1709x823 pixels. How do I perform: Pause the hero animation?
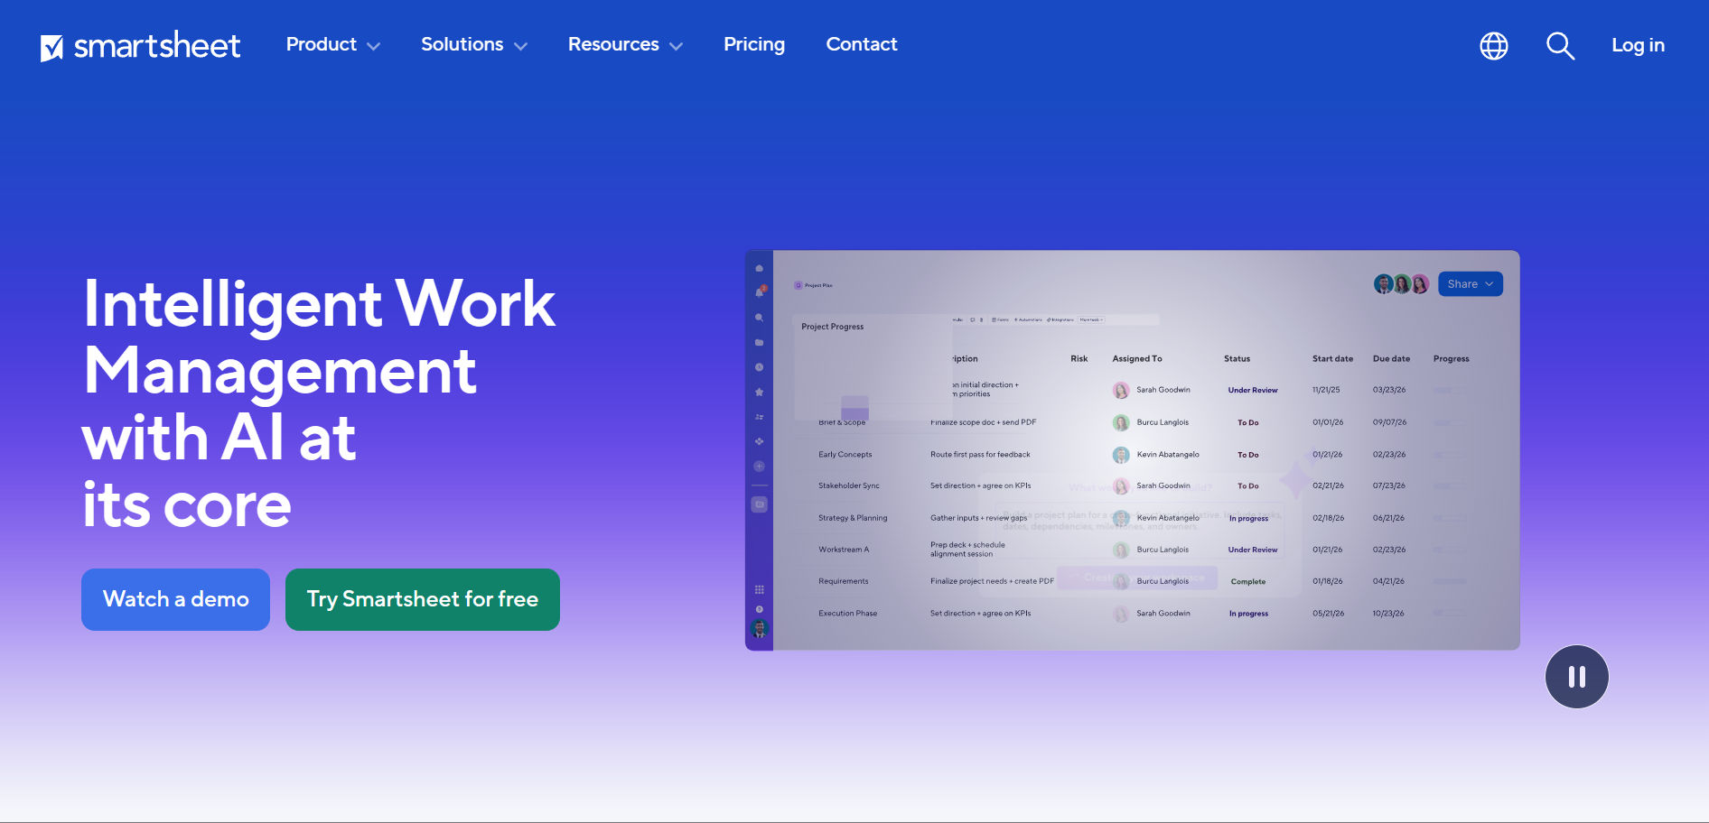pos(1577,677)
